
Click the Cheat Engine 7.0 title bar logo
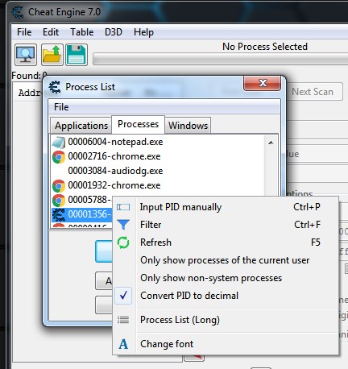click(18, 12)
